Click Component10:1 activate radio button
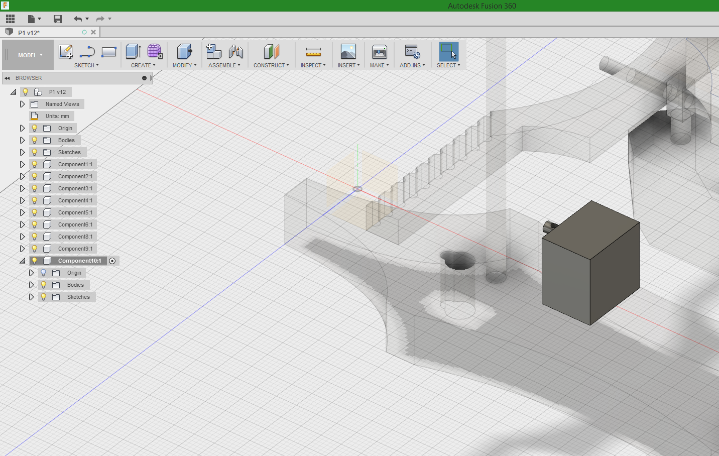The width and height of the screenshot is (719, 456). [112, 261]
